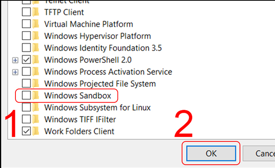Check the Windows Hypervisor Platform checkbox
Screen dimensions: 275x168
[x=26, y=36]
